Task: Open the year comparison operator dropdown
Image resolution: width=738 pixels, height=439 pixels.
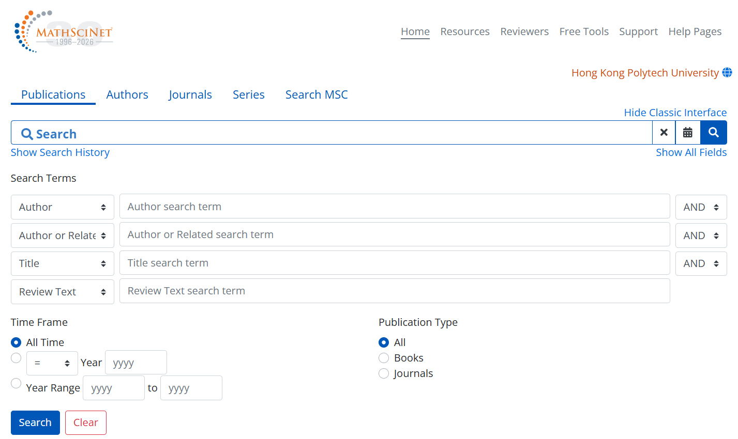Action: (x=52, y=363)
